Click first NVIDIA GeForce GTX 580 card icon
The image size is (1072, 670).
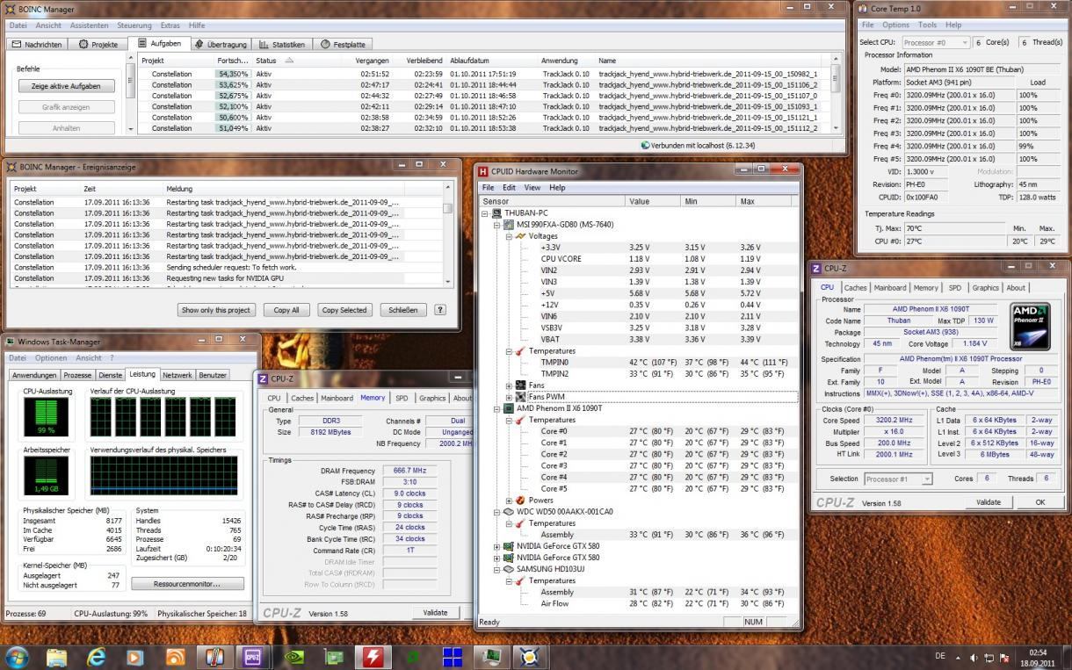tap(509, 545)
